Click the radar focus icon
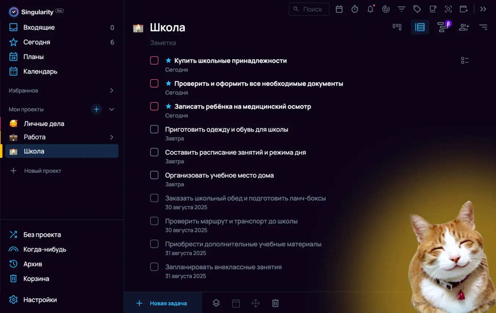Viewport: 496px width, 313px height. tap(386, 9)
